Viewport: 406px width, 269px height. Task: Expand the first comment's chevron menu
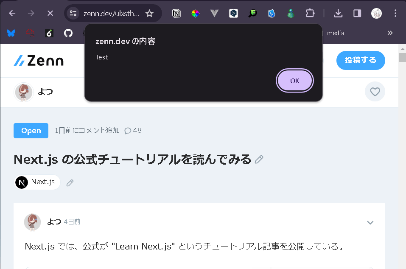(x=370, y=222)
